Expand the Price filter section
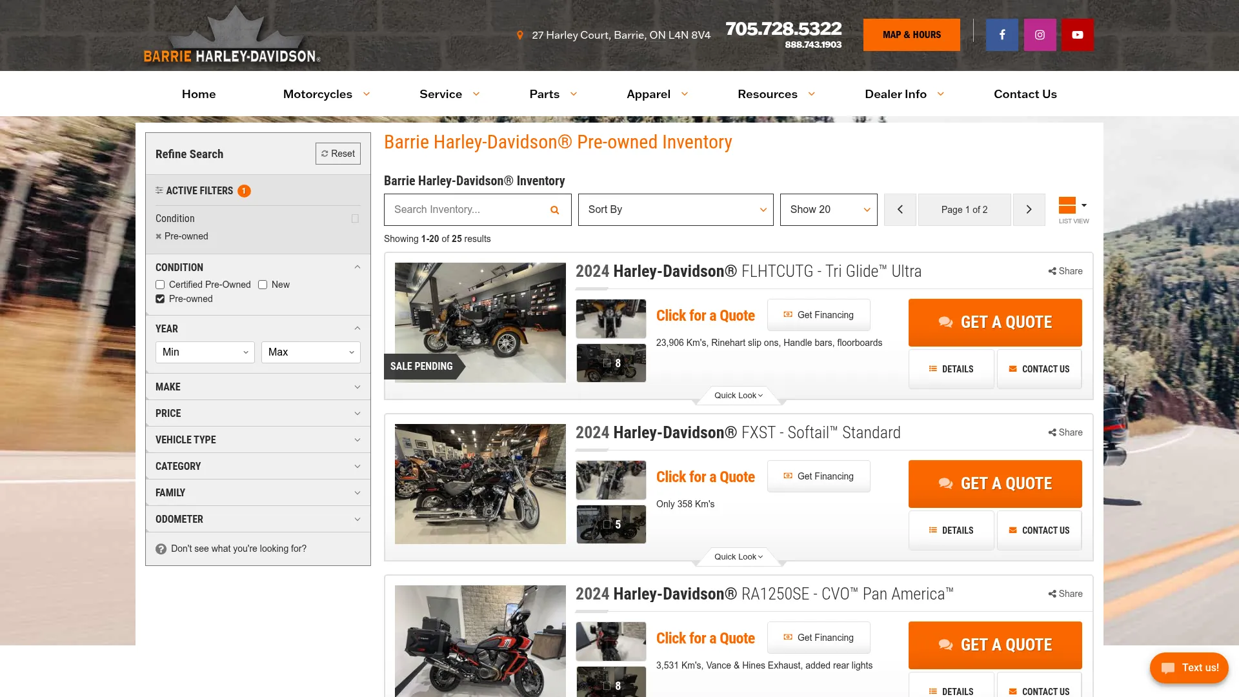The height and width of the screenshot is (697, 1239). tap(258, 413)
